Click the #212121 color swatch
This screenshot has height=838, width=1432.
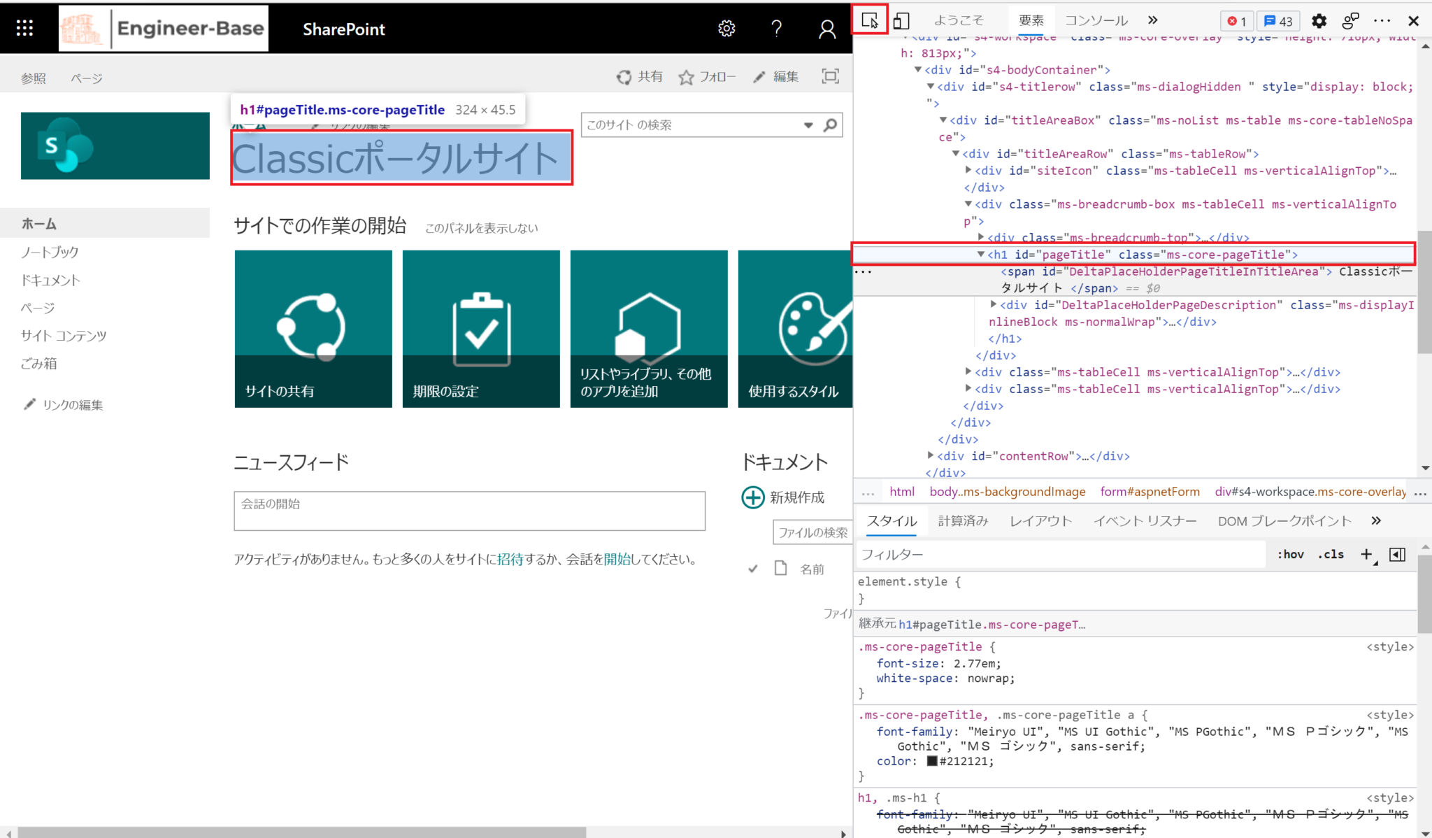(x=932, y=761)
